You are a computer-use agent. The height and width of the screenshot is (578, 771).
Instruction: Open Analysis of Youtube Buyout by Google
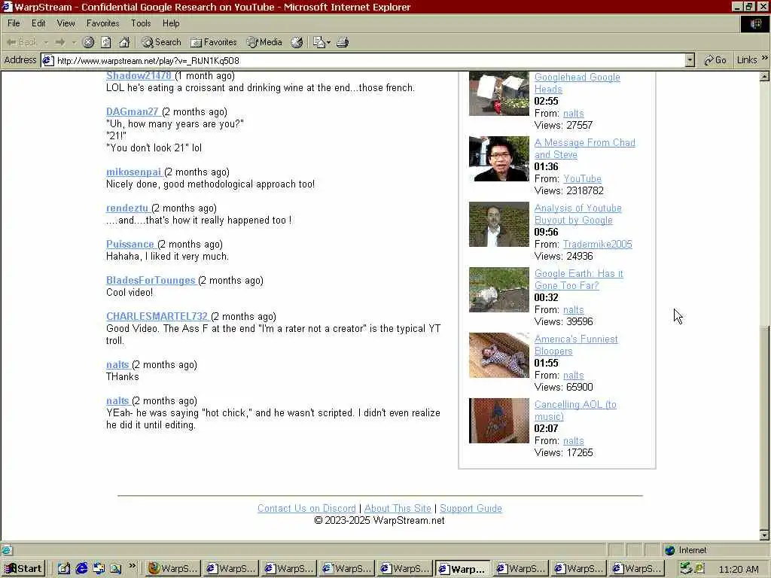click(577, 214)
